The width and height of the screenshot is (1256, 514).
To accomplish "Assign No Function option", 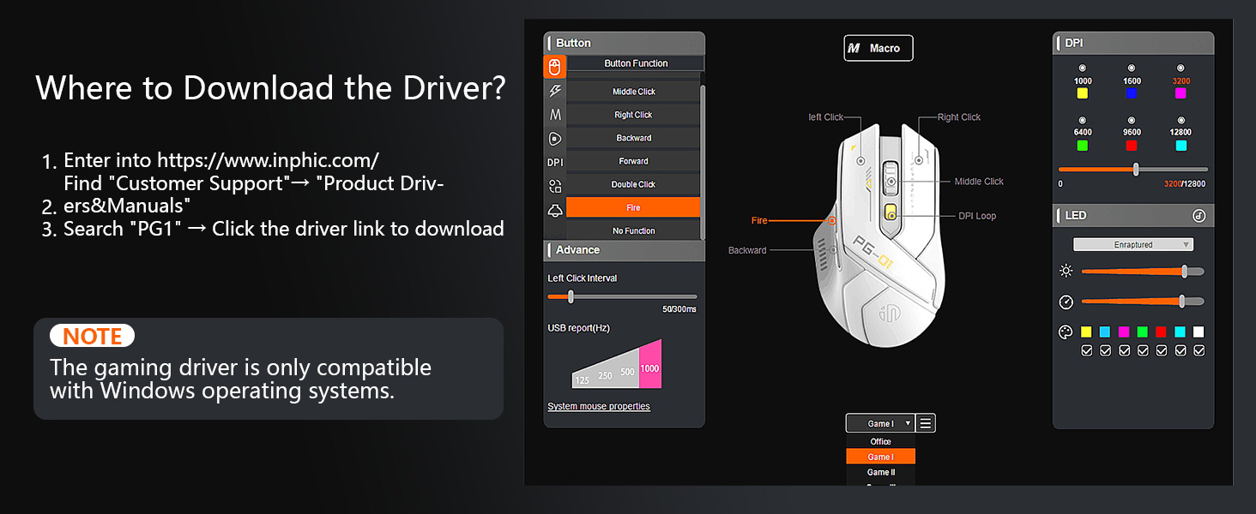I will (633, 230).
